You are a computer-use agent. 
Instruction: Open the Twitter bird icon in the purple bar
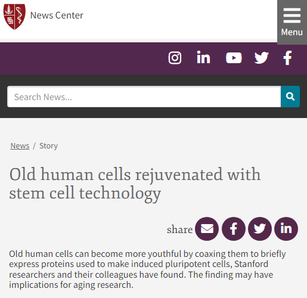coord(261,58)
